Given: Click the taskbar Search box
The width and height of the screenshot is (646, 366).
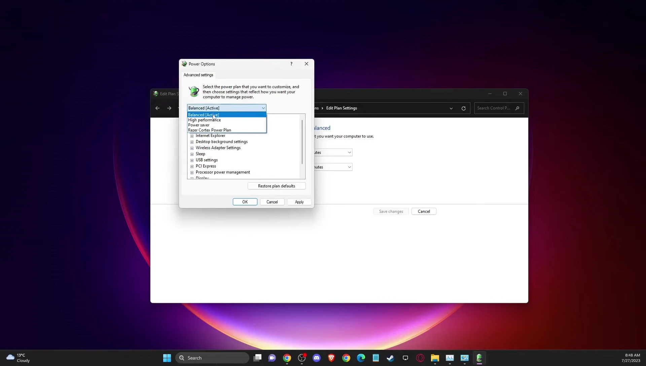Looking at the screenshot, I should point(212,358).
